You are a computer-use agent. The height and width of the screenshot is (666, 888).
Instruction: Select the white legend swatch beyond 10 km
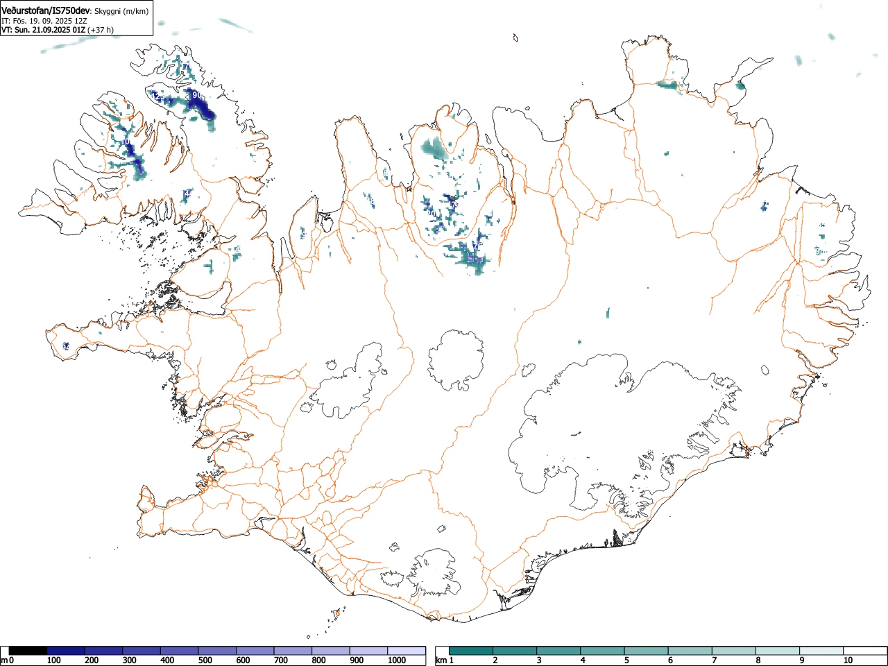coord(865,651)
